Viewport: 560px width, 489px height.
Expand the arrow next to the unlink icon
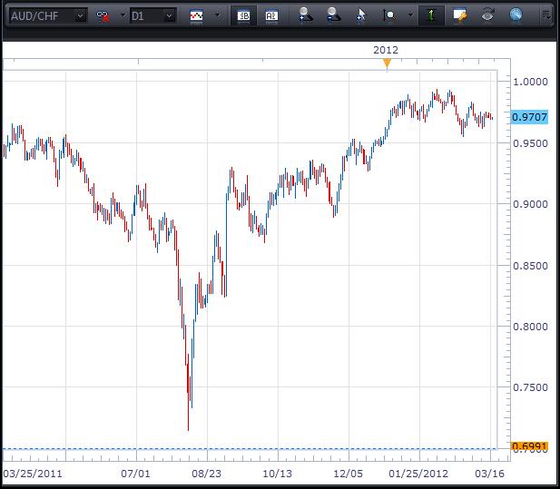tap(123, 15)
